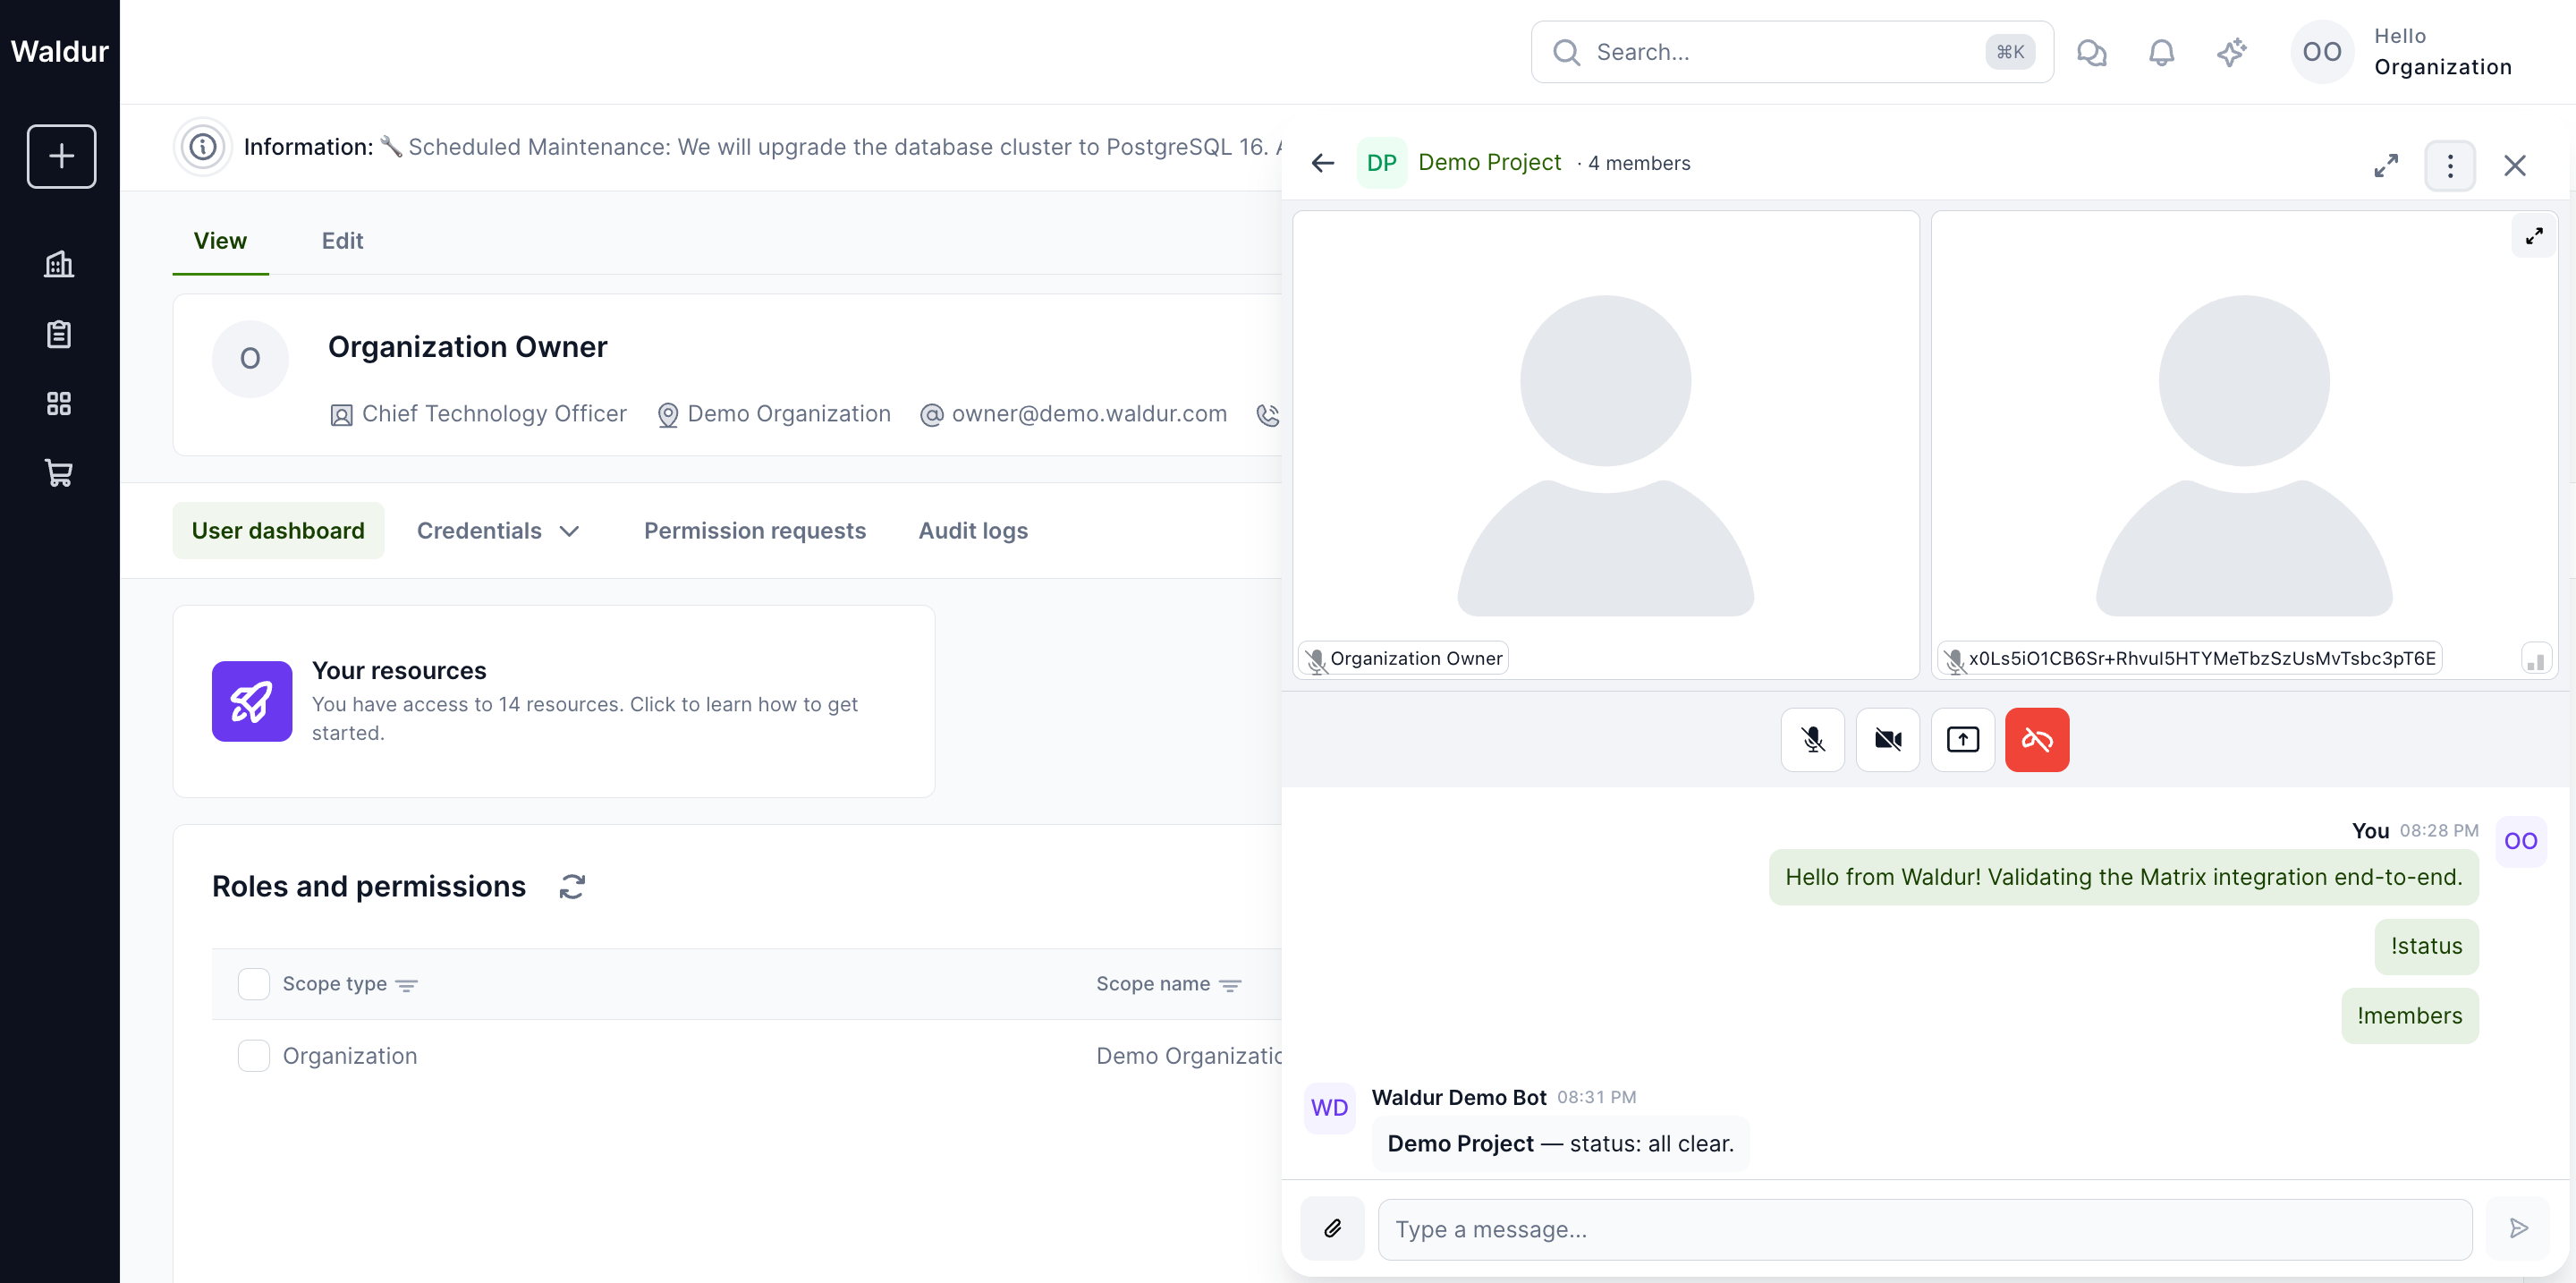Click the DP project avatar in chat header
The width and height of the screenshot is (2576, 1283).
[1382, 163]
